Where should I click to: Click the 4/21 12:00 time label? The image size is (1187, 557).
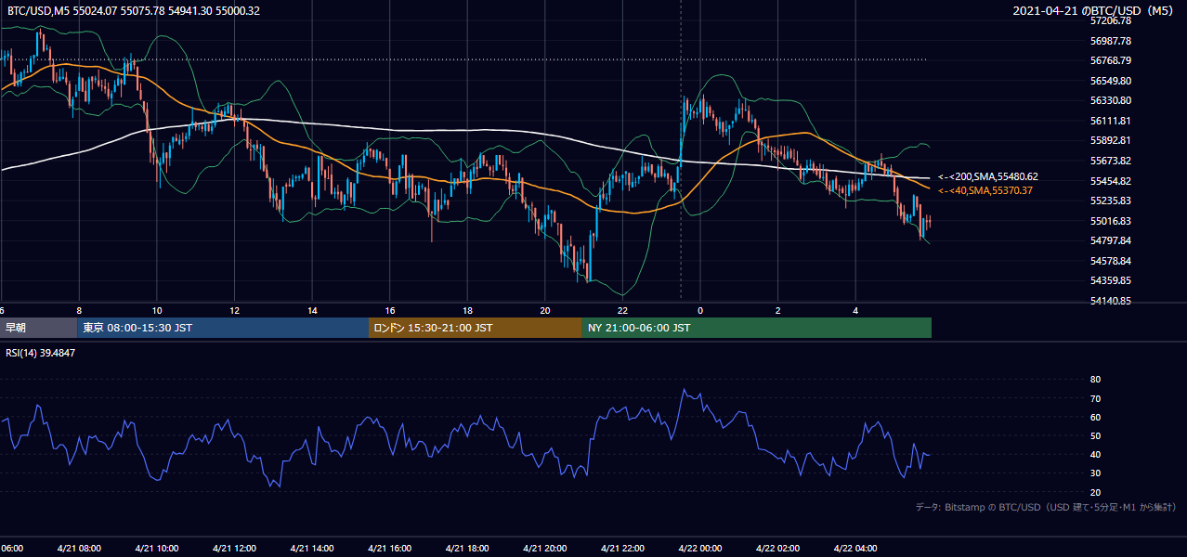[x=234, y=549]
